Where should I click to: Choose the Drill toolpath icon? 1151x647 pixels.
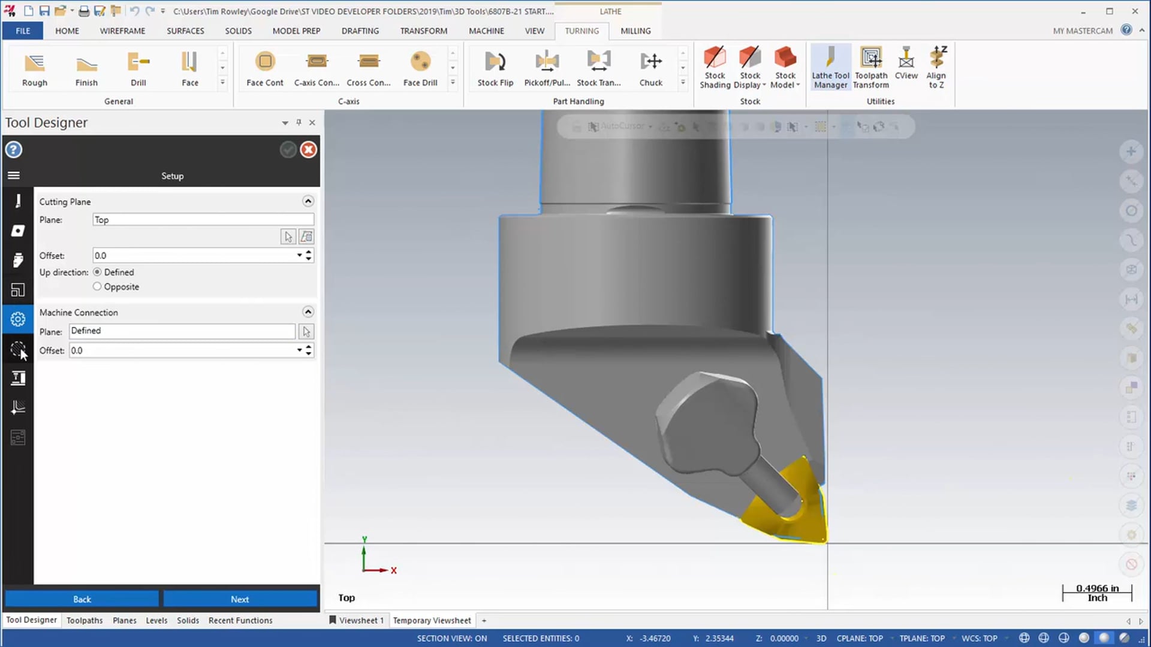coord(138,69)
